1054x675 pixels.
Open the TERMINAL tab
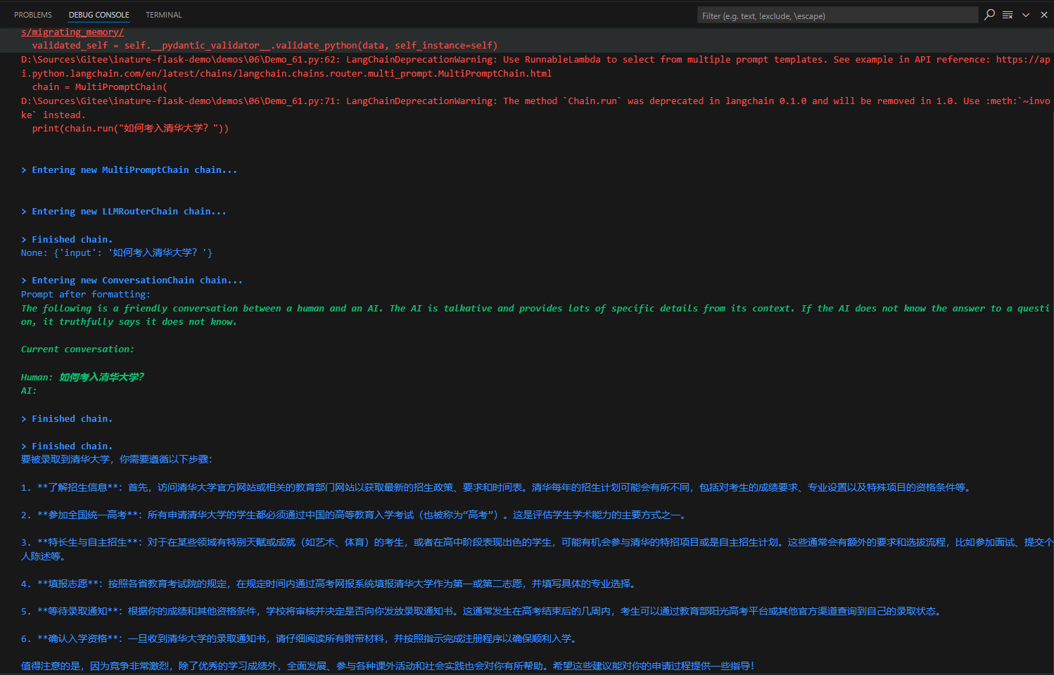(x=163, y=15)
